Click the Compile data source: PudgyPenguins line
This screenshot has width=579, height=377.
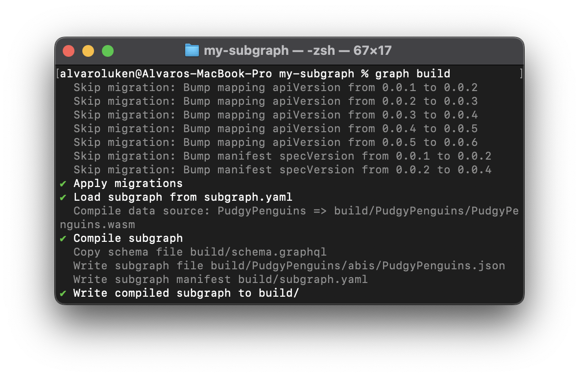[x=296, y=211]
